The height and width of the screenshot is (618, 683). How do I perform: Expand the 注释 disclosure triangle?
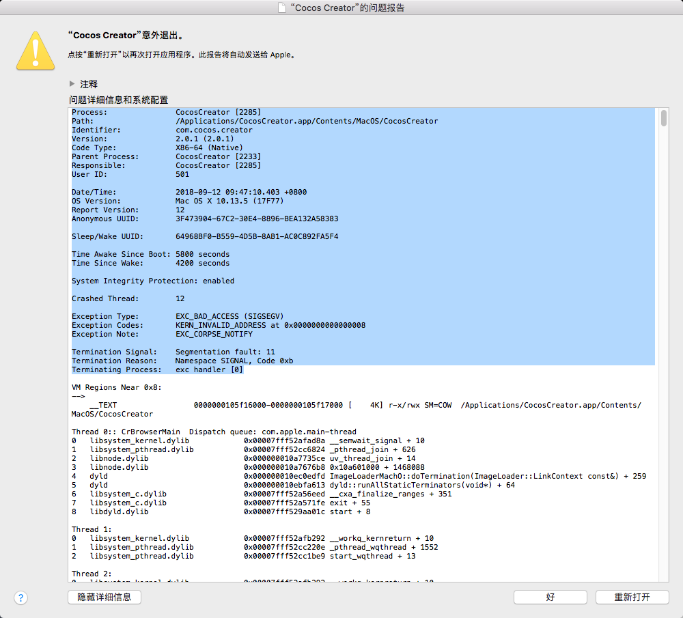[x=72, y=83]
